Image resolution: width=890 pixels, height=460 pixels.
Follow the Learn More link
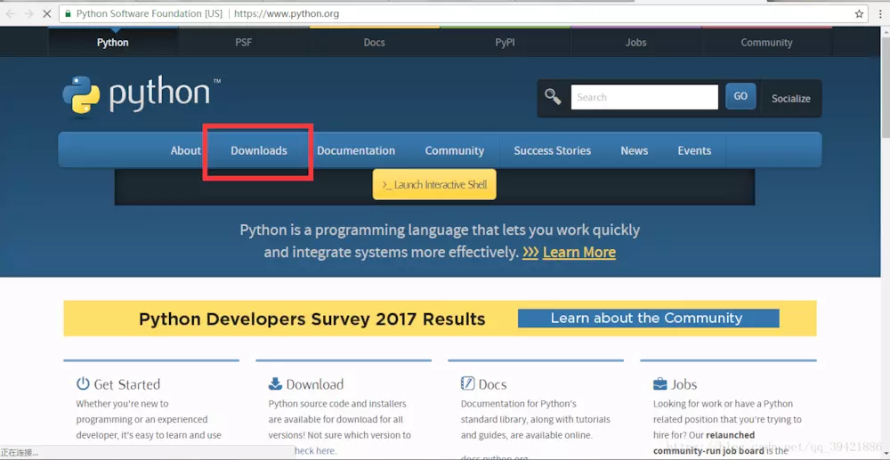(579, 252)
